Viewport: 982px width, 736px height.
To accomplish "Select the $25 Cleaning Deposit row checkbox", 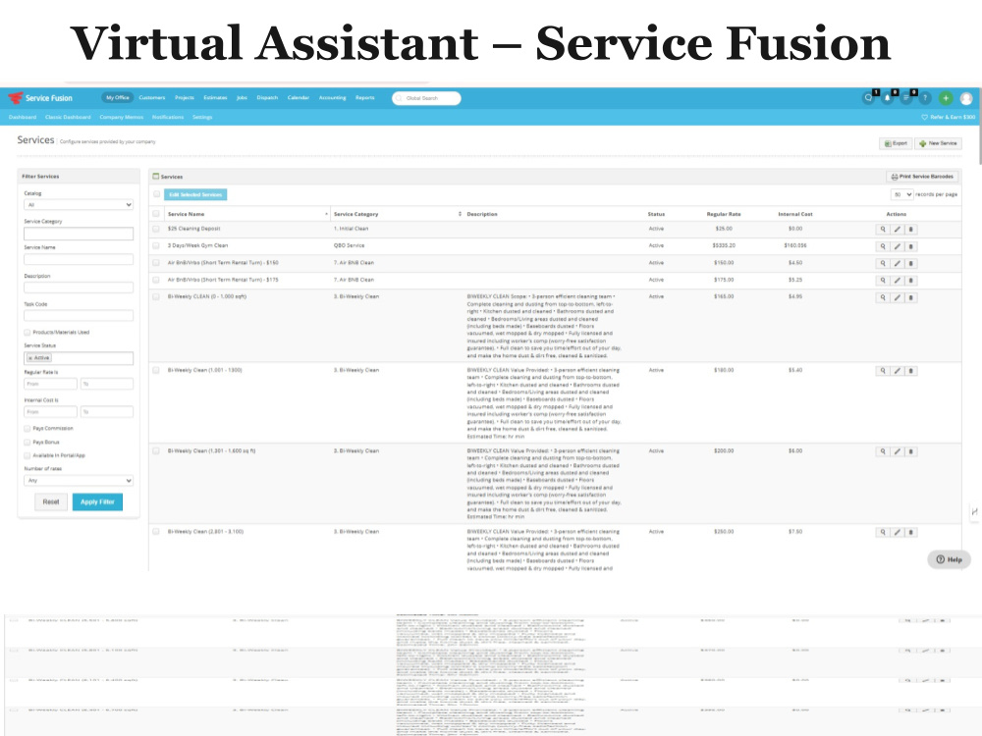I will tap(156, 229).
